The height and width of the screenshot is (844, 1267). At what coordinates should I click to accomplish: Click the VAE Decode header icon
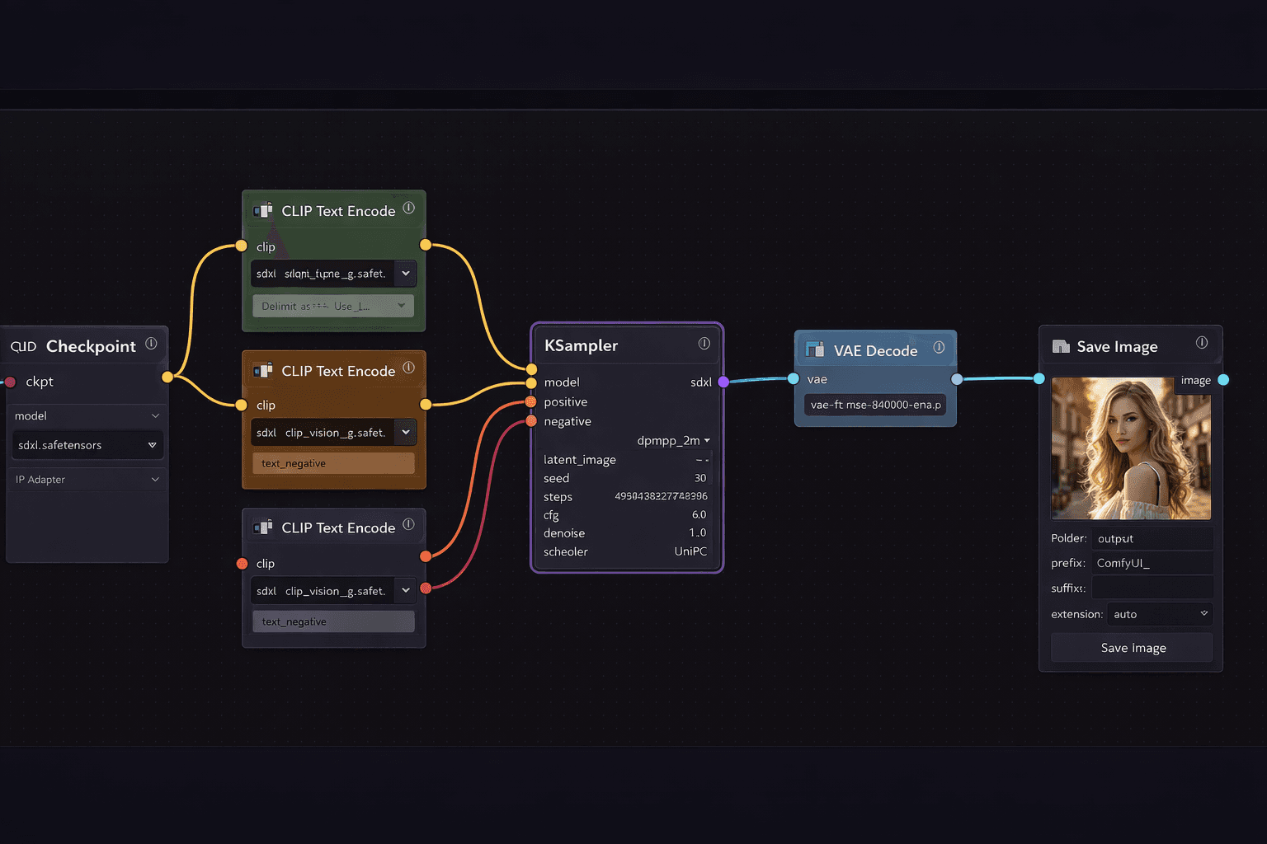pyautogui.click(x=816, y=350)
